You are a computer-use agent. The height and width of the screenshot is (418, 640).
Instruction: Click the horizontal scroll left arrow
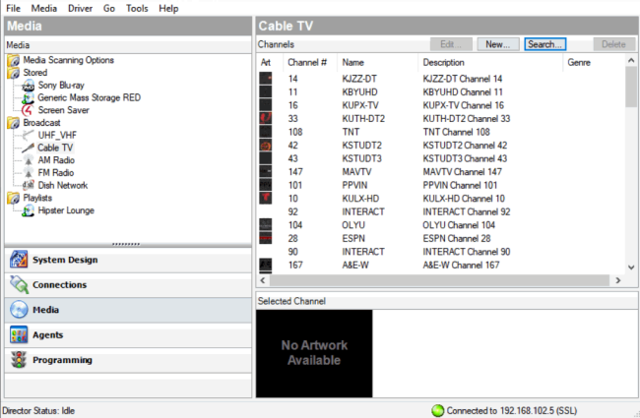263,280
